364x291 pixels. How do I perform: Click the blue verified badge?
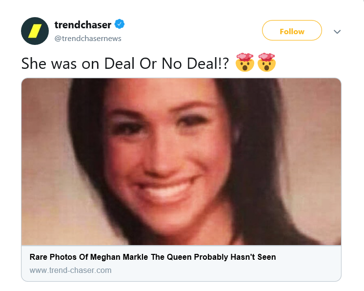point(120,24)
